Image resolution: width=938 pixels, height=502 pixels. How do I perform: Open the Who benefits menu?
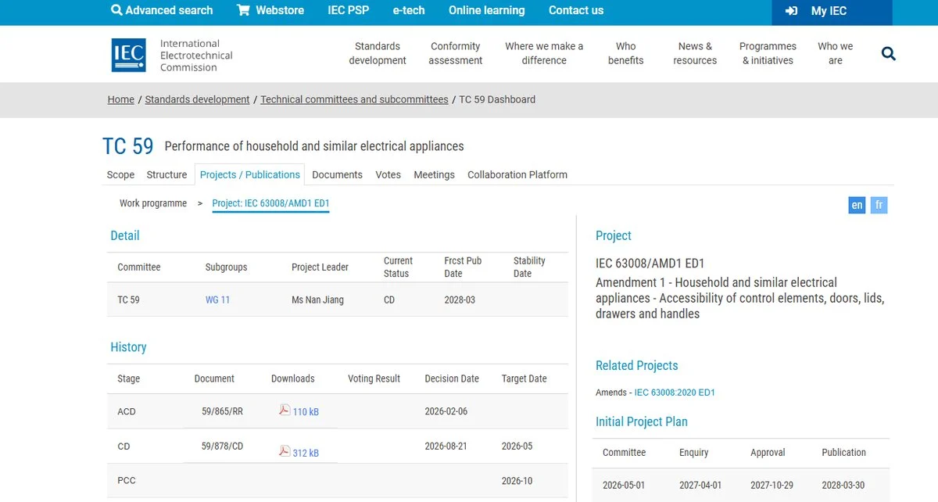pyautogui.click(x=626, y=53)
